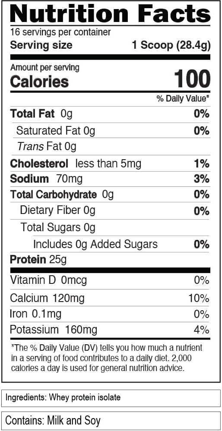
Task: Click the Nutrition Facts heading
Action: (x=110, y=13)
